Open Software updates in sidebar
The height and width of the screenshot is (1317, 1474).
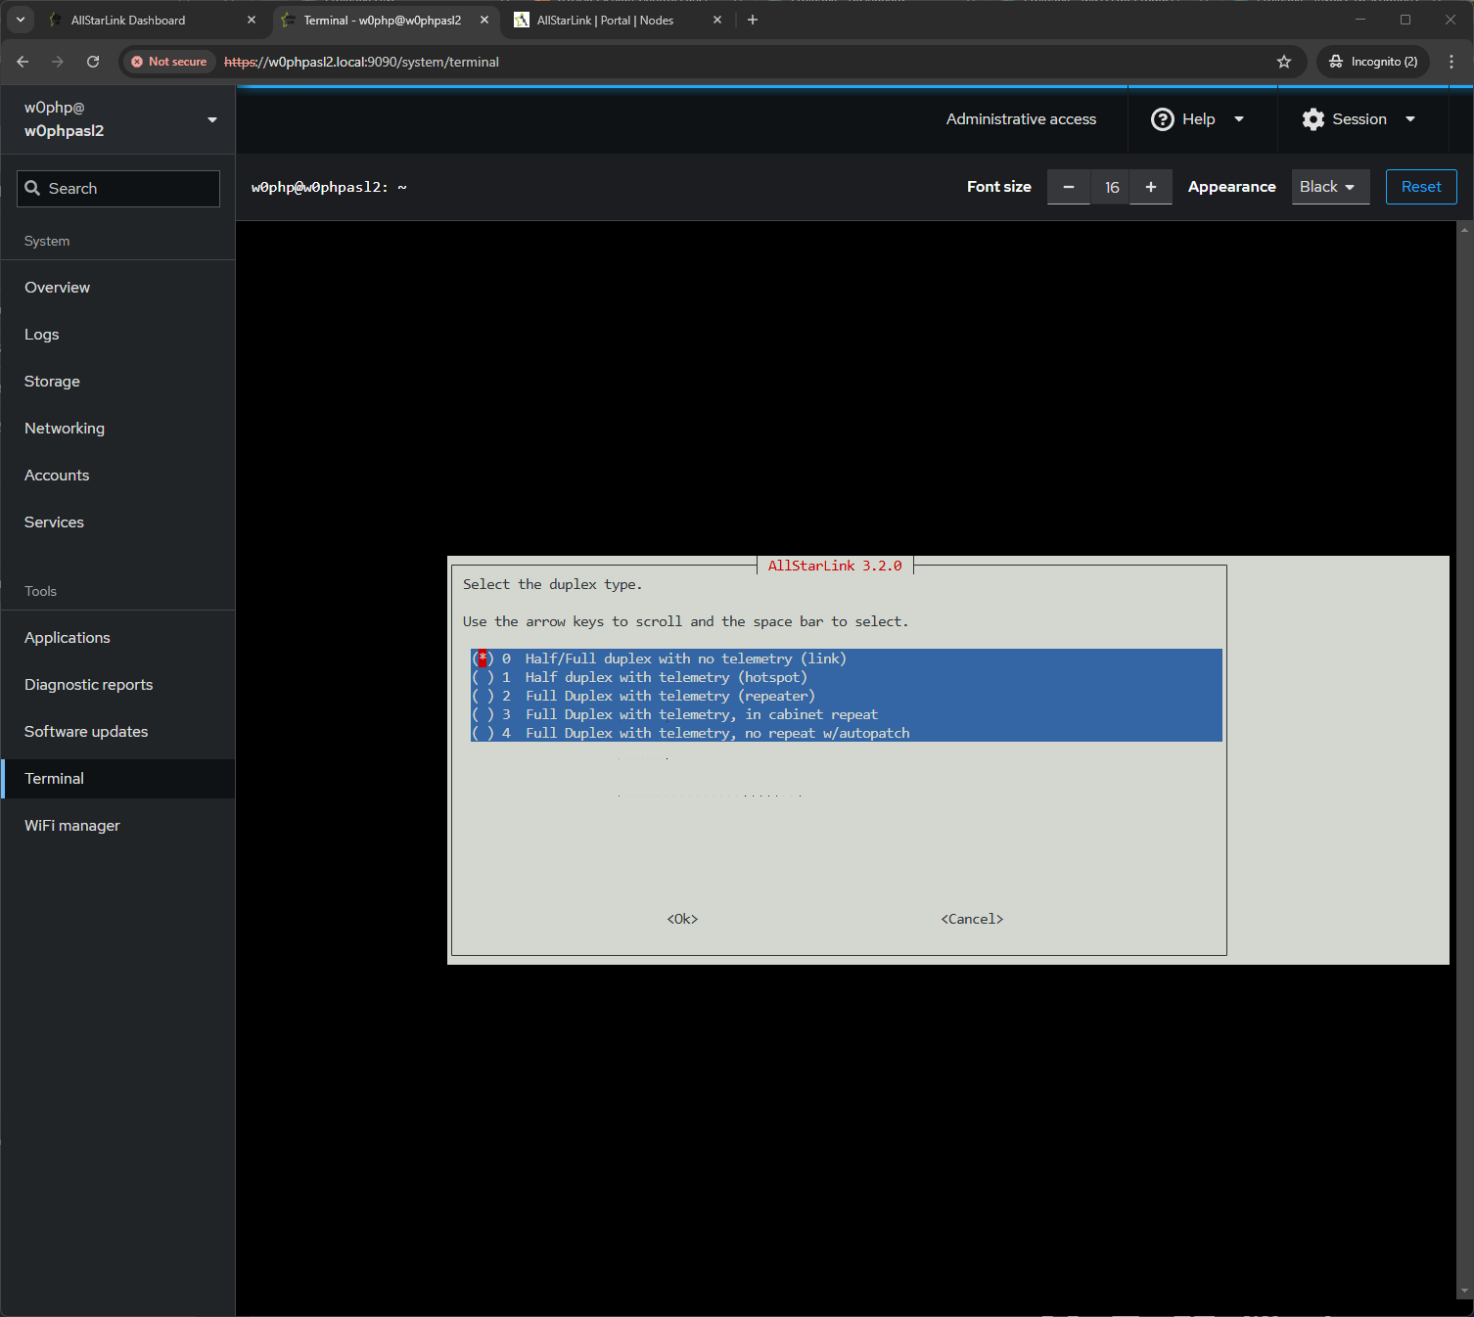[86, 732]
